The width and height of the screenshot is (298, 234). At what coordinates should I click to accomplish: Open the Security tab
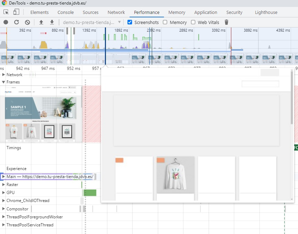234,13
